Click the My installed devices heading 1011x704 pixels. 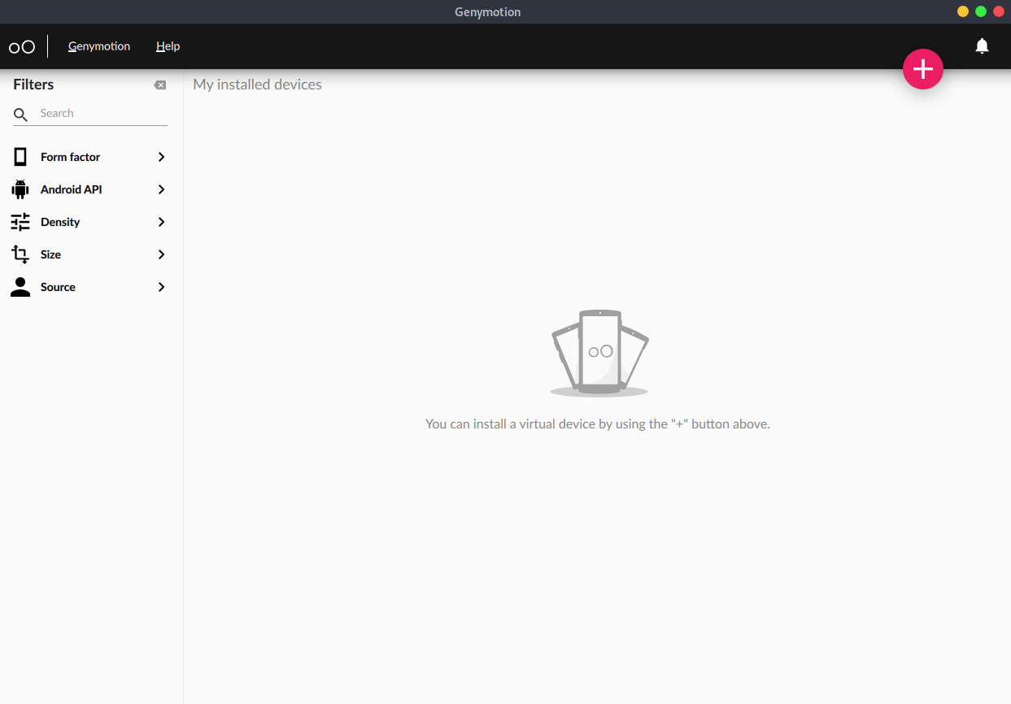point(257,85)
